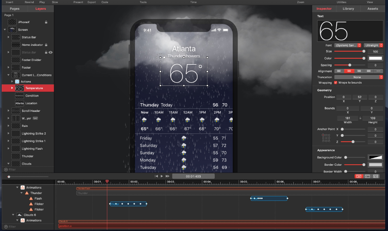
Task: Click the bounds lock aspect ratio icon
Action: pos(360,118)
